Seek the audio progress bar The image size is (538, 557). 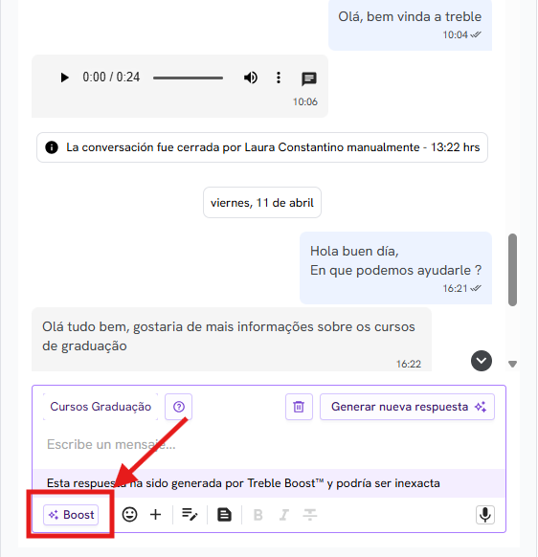click(x=188, y=78)
